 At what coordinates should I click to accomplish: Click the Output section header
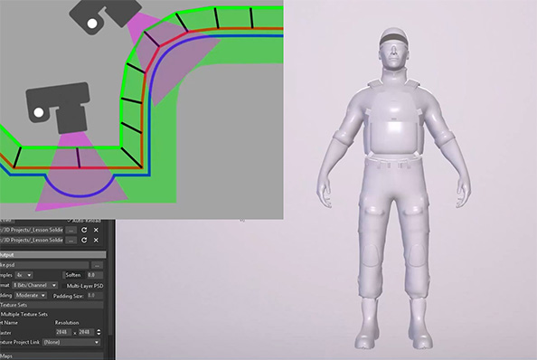pyautogui.click(x=52, y=255)
